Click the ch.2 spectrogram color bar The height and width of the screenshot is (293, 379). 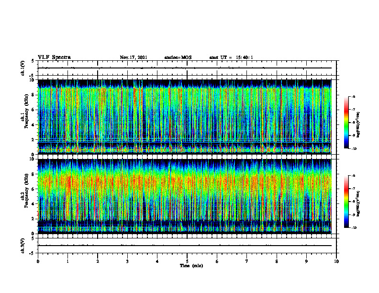[x=346, y=202]
